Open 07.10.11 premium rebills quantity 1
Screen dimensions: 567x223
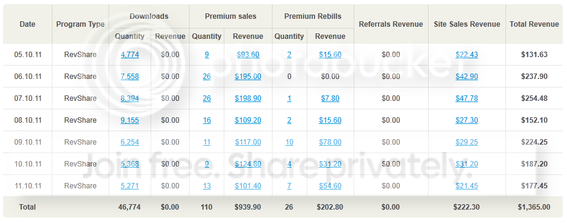(x=289, y=98)
